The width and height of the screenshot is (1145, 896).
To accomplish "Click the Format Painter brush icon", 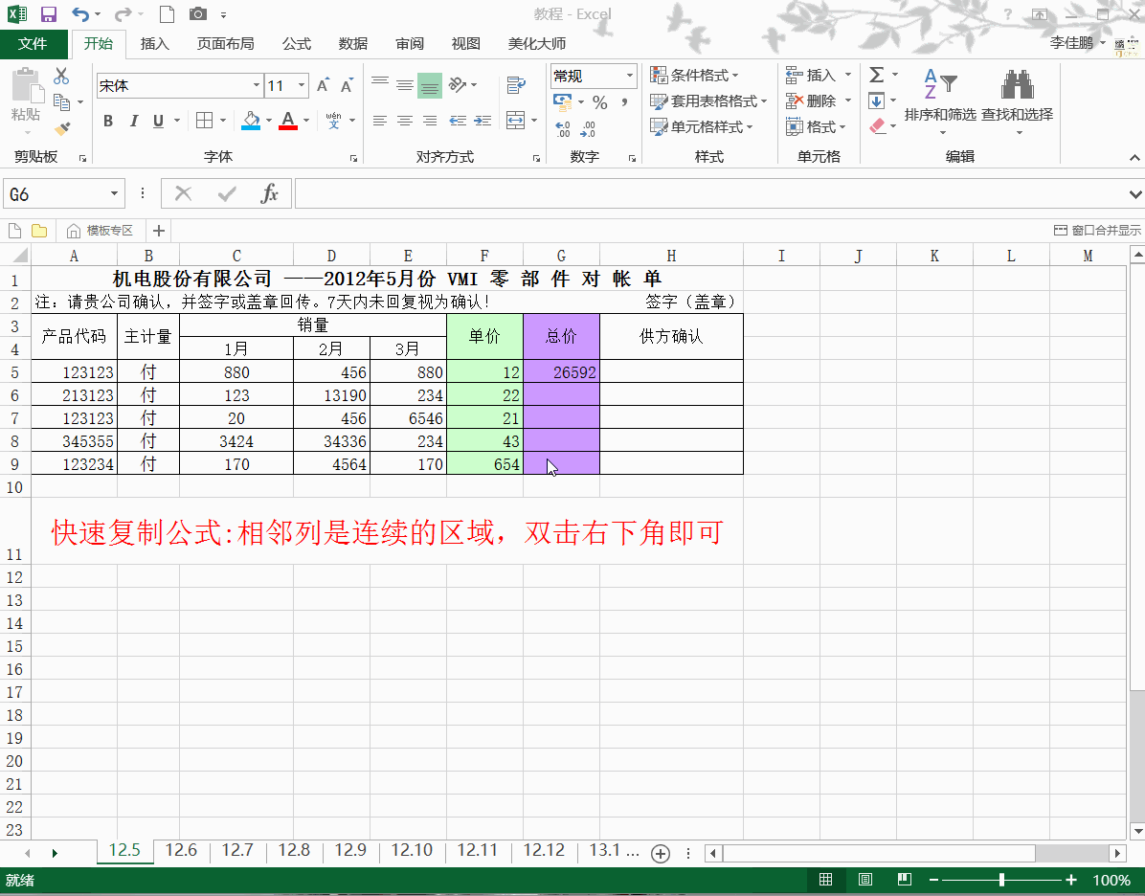I will tap(62, 127).
